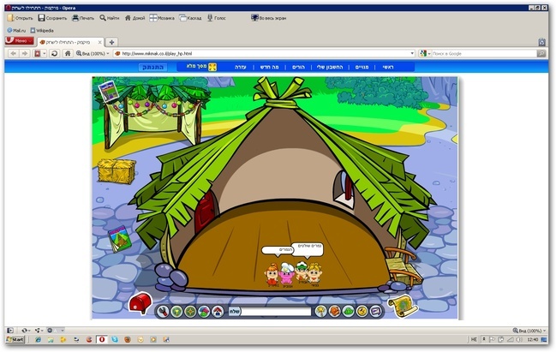Click the Найти search button
The height and width of the screenshot is (352, 556).
110,18
